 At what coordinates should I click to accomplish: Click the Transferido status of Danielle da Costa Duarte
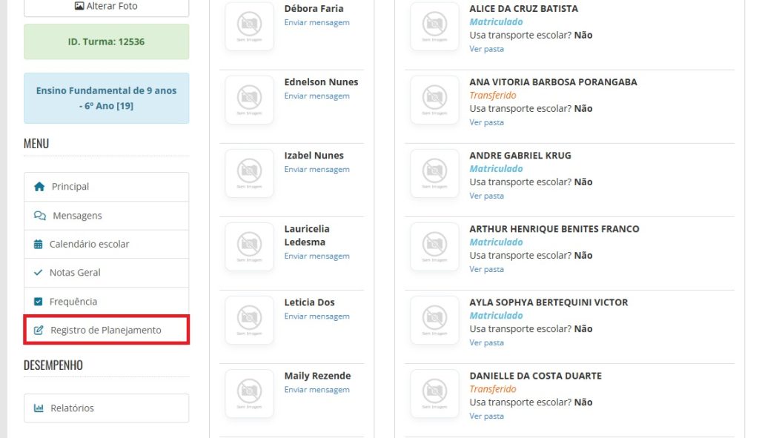(x=493, y=389)
